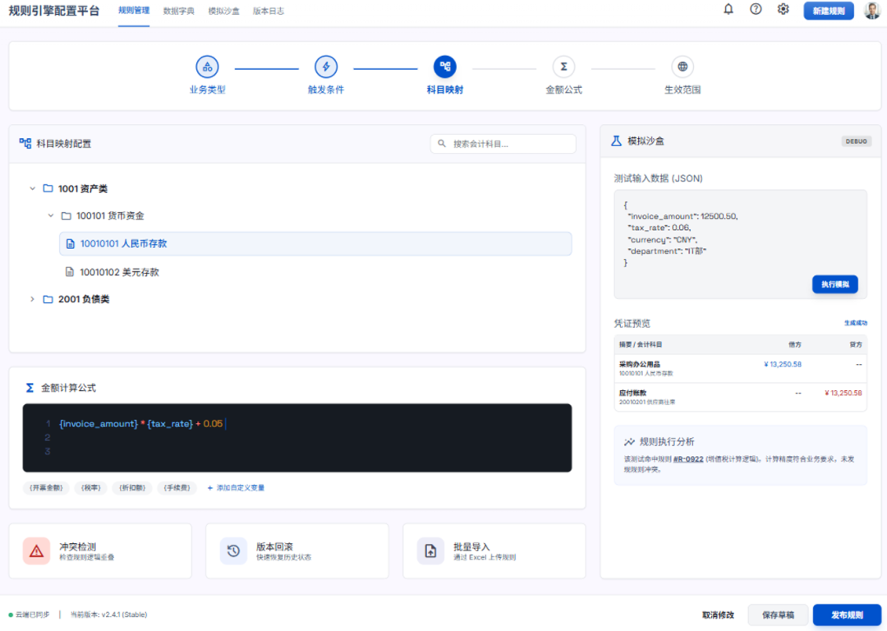Click the 批量导入 file upload icon
Viewport: 887px width, 631px height.
click(x=430, y=550)
